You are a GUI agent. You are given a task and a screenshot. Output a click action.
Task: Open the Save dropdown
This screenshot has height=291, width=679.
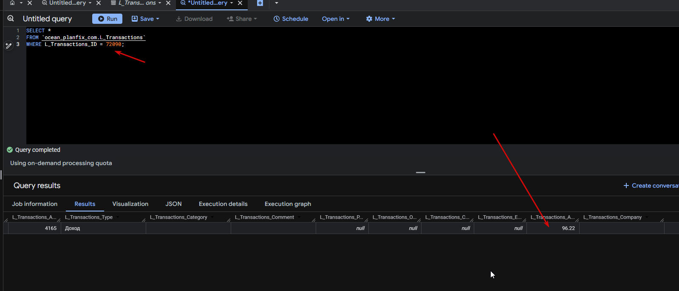145,19
